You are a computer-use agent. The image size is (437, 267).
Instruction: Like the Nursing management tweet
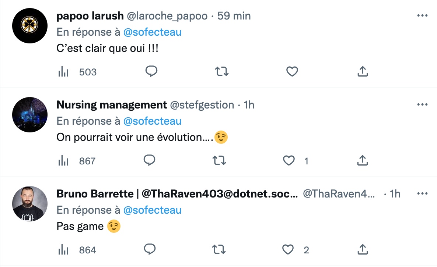[x=289, y=160]
